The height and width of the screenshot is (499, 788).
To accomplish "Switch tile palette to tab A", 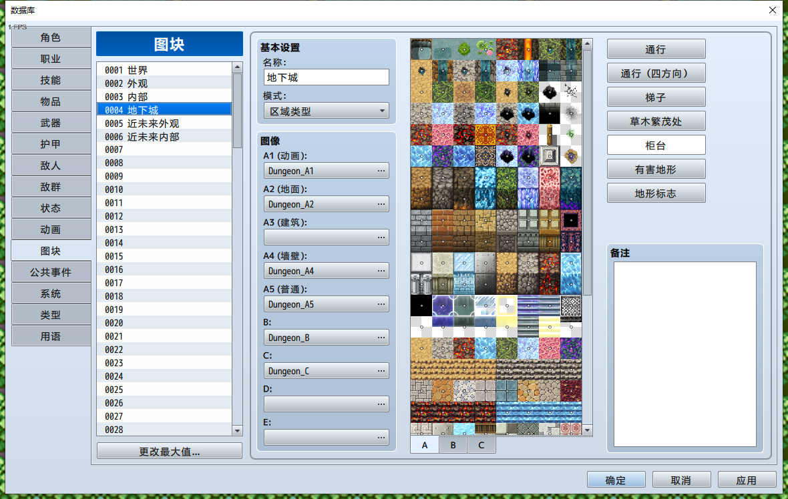I will pos(425,445).
